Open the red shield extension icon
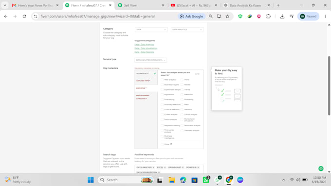 (259, 16)
